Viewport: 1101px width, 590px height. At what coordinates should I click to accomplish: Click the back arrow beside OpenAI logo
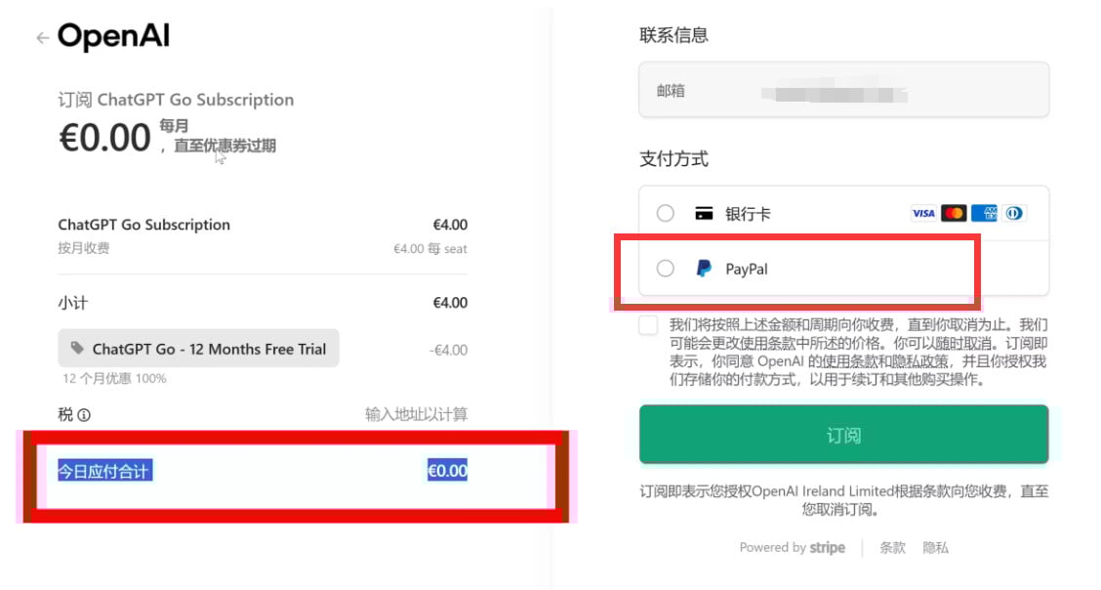tap(41, 38)
